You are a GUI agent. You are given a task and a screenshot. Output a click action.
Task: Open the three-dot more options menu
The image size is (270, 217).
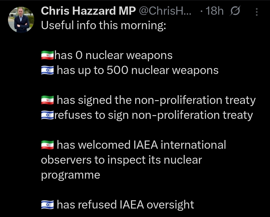pos(256,12)
